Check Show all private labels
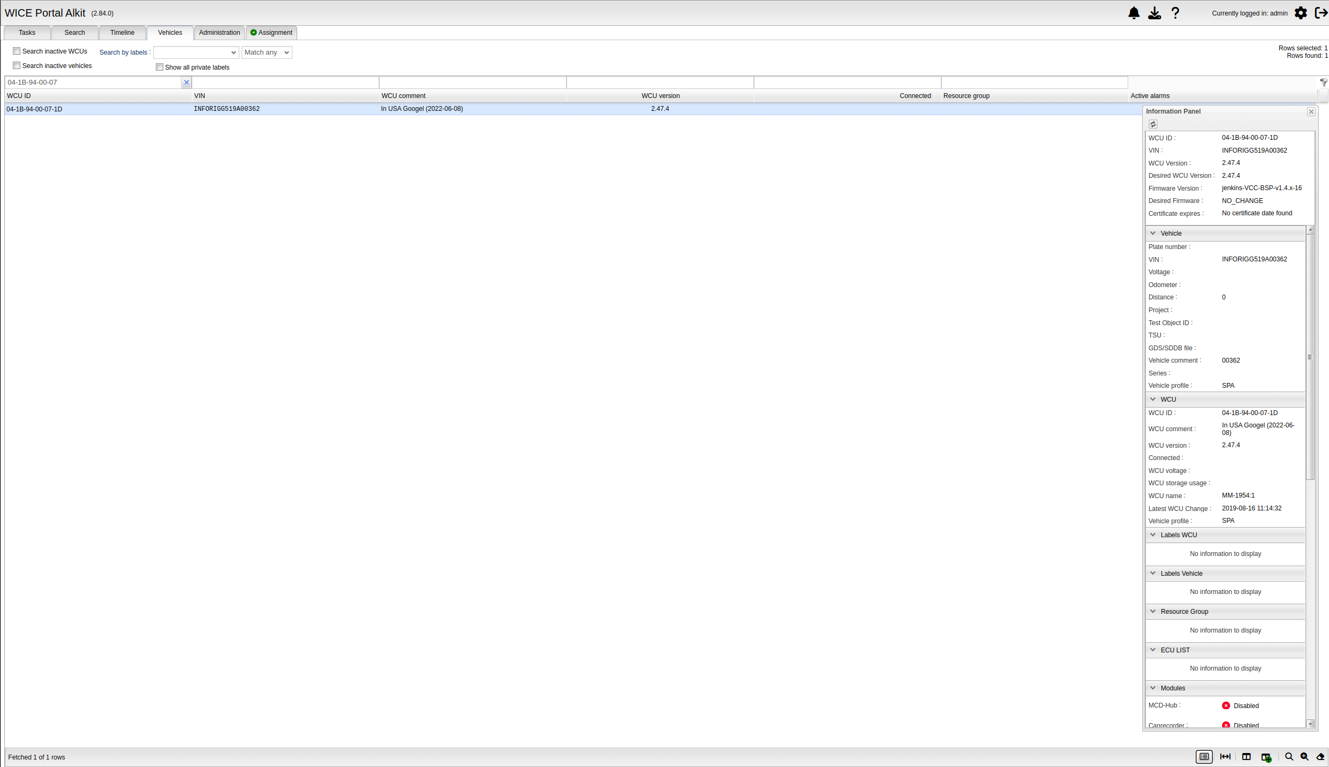 point(160,67)
